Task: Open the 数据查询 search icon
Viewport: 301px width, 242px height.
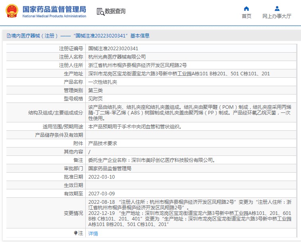Action: pyautogui.click(x=100, y=12)
